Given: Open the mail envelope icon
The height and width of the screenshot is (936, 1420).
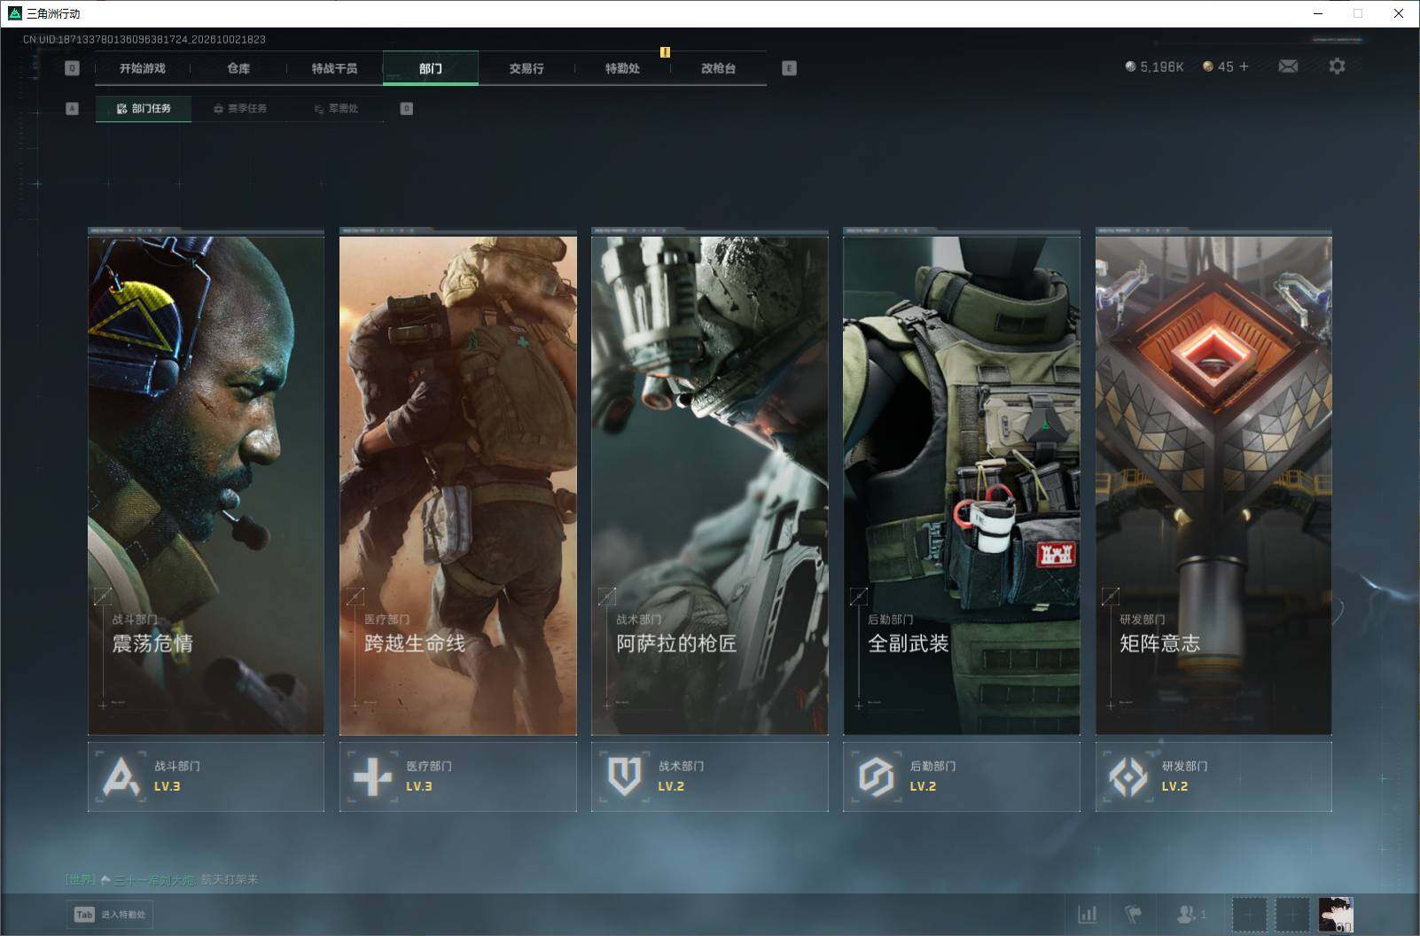Looking at the screenshot, I should 1288,66.
